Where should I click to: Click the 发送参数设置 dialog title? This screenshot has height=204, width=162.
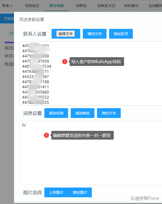(32, 20)
